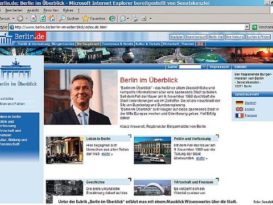Click the green Go arrow icon
Image resolution: width=273 pixels, height=205 pixels.
tap(254, 27)
